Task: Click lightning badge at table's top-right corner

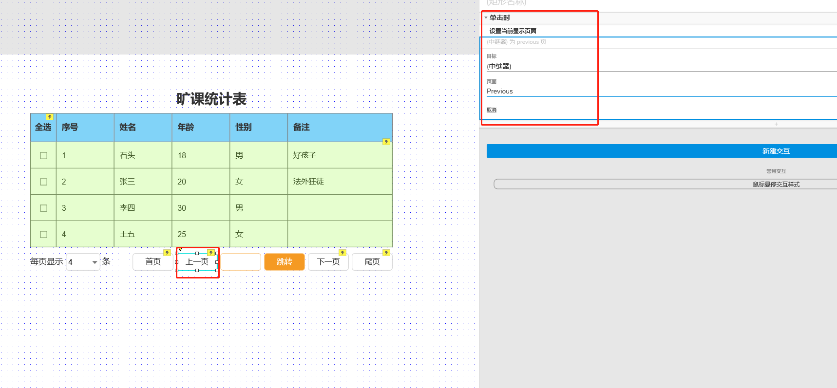Action: click(386, 142)
